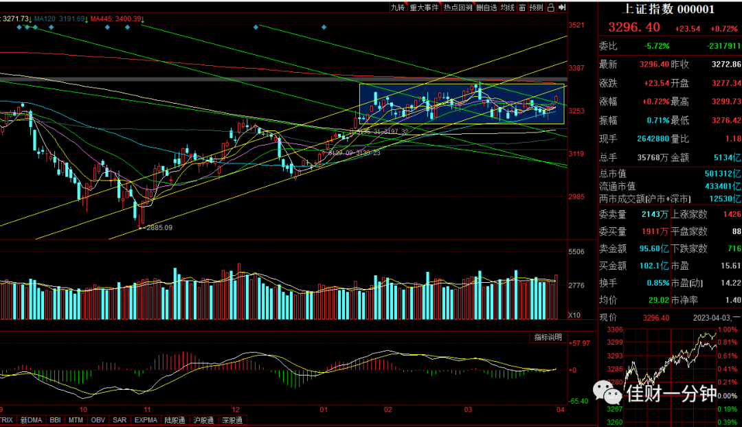Click the WeChat logo watermark icon
Image resolution: width=742 pixels, height=427 pixels.
[x=607, y=392]
